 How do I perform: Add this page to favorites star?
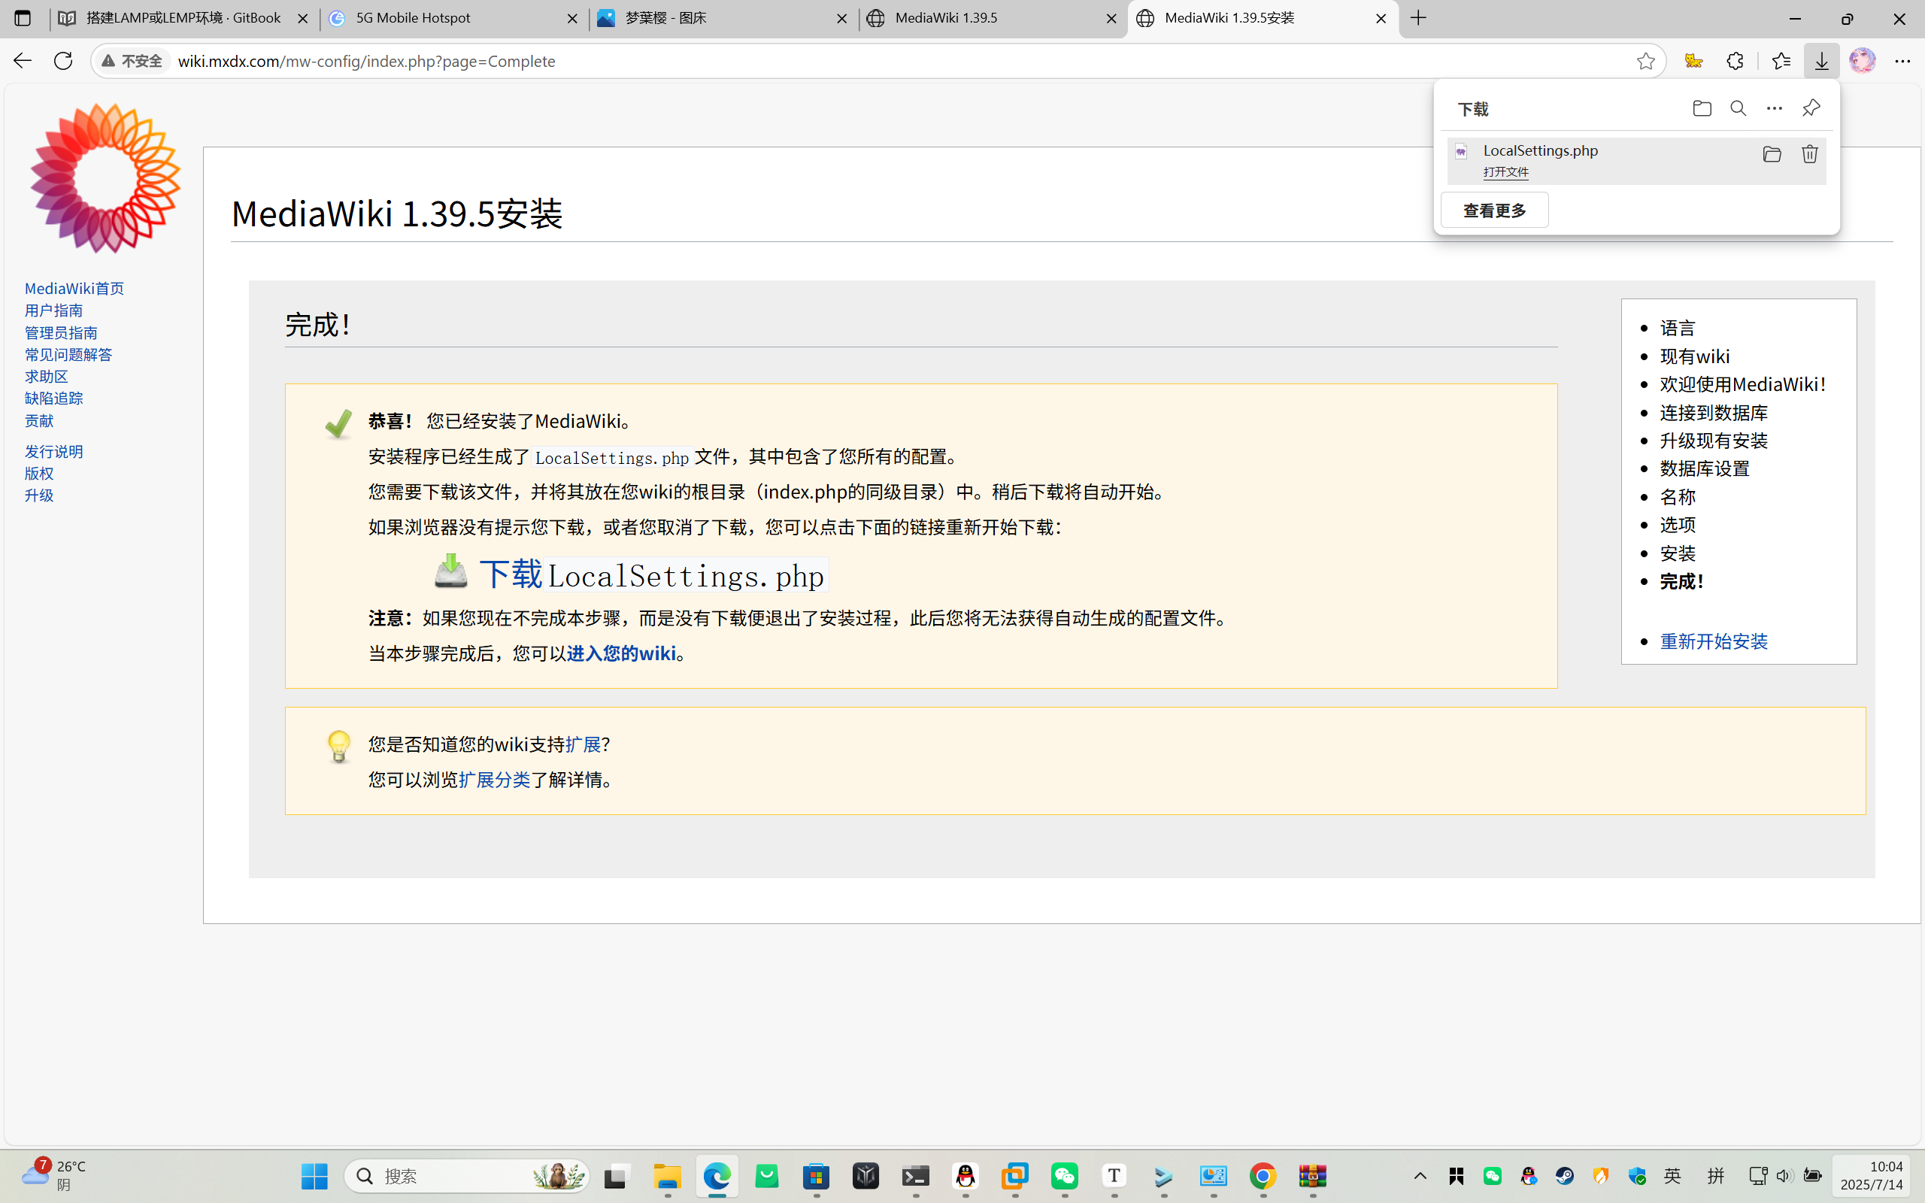click(1646, 61)
